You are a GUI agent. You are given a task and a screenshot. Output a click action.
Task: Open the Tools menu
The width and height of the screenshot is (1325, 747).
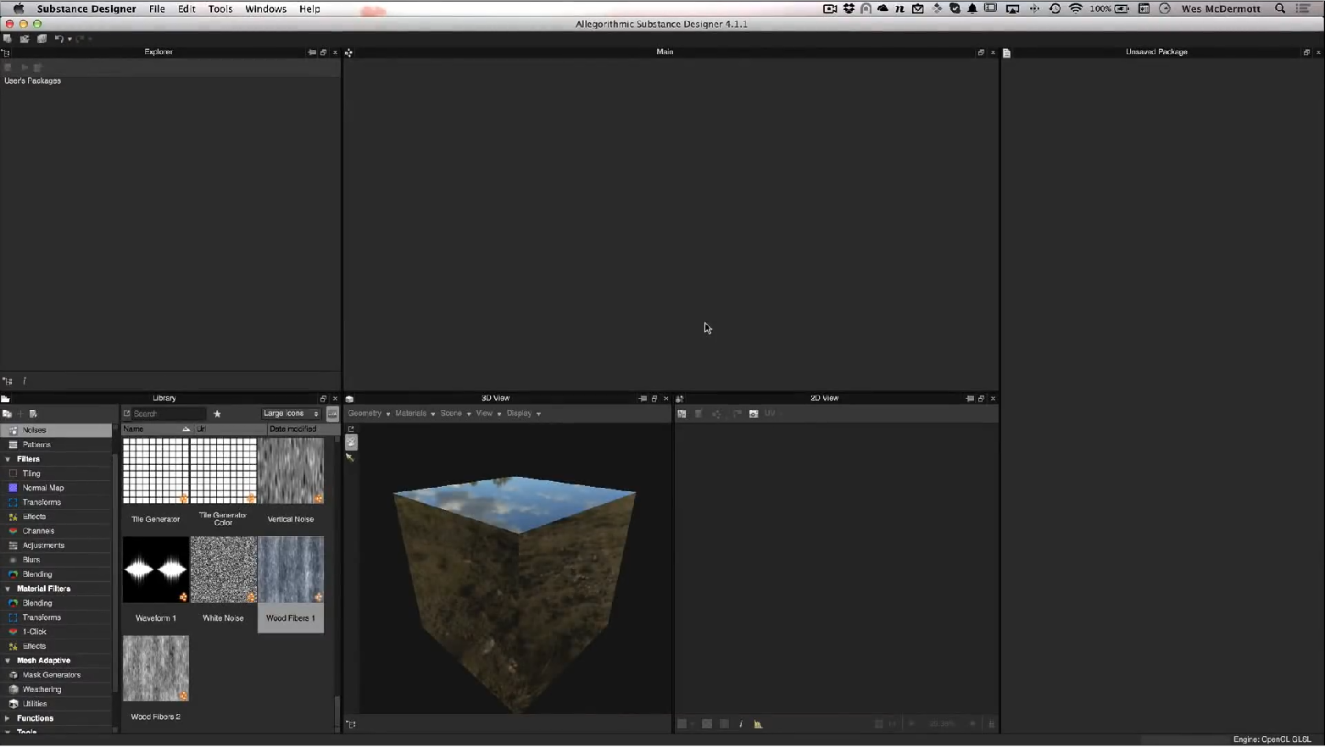[x=220, y=8]
